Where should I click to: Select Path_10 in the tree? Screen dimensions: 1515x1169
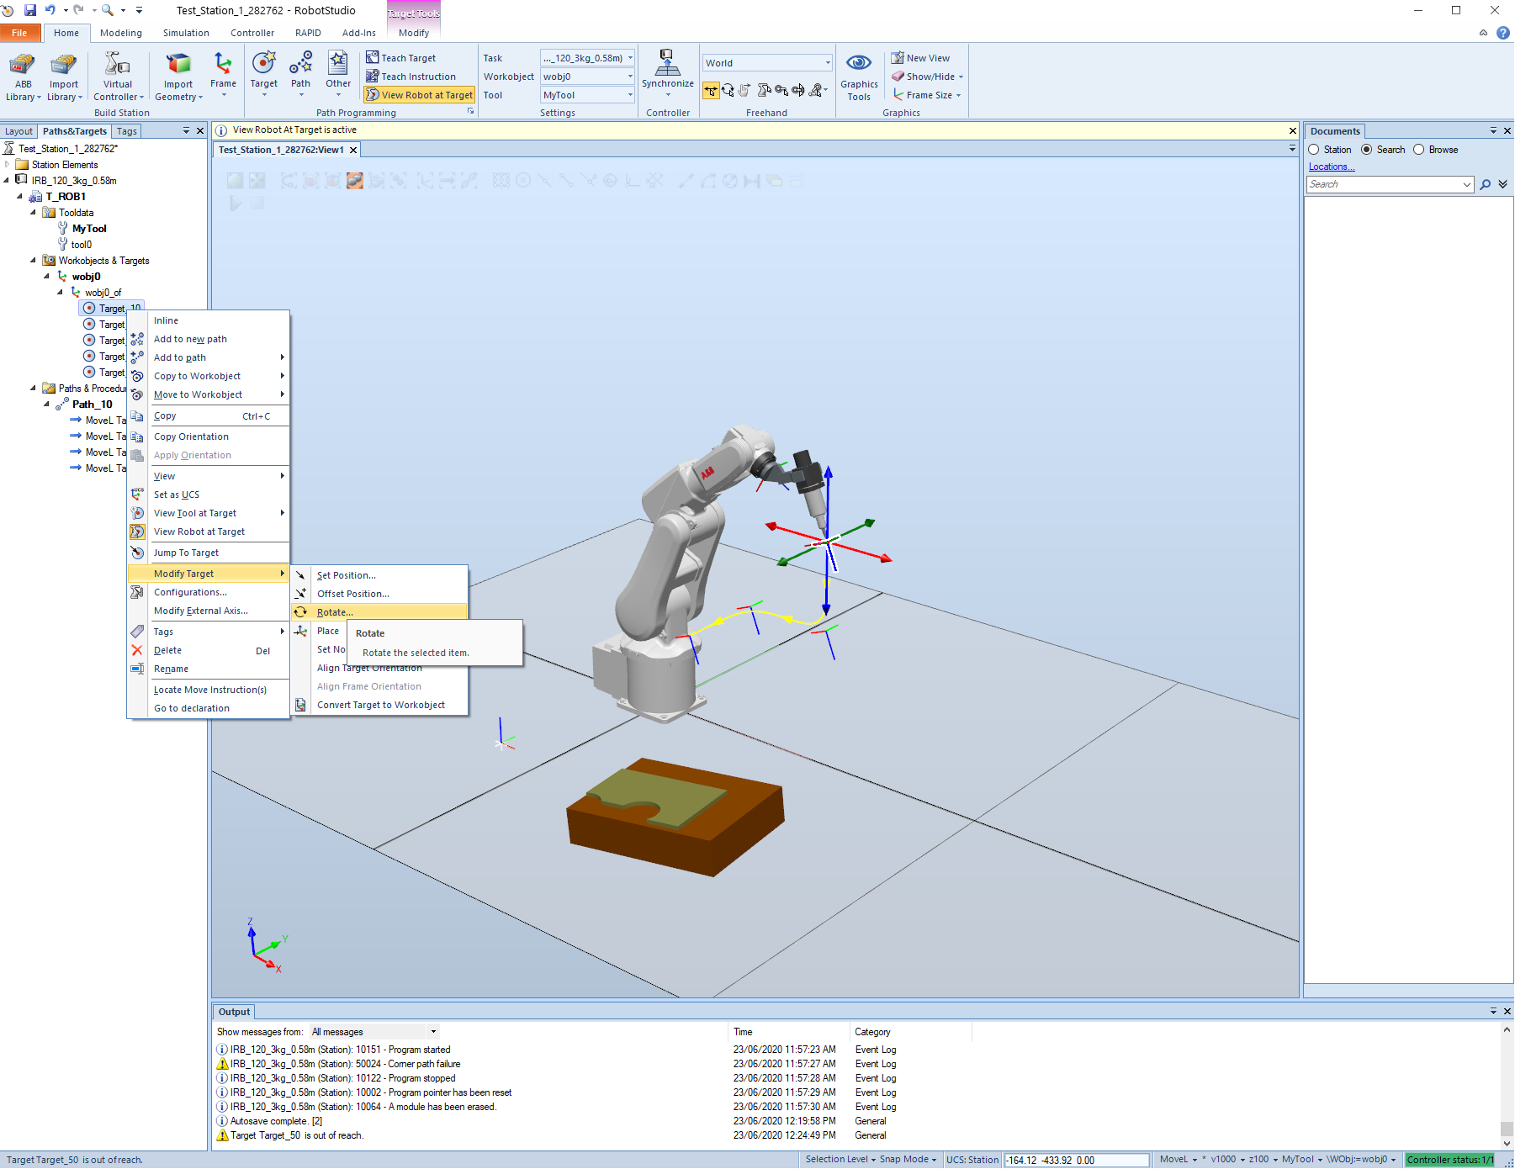[92, 405]
